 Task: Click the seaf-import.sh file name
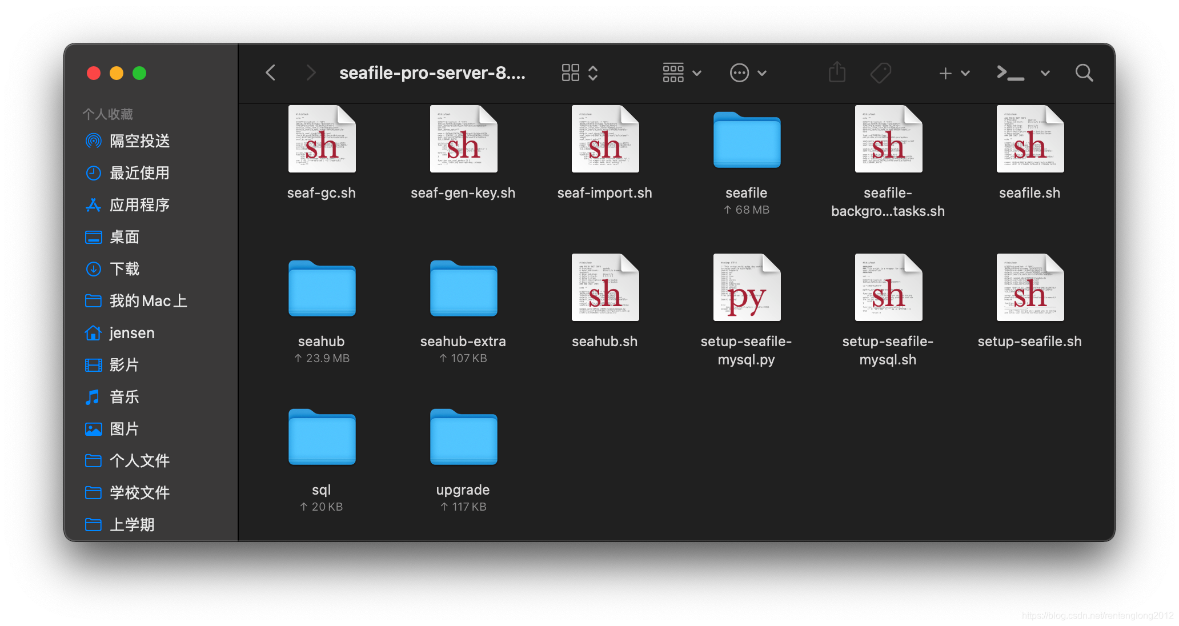605,193
